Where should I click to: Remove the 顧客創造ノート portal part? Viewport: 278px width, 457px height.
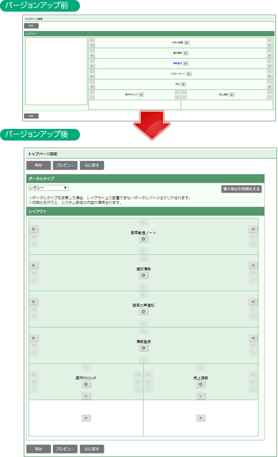(144, 239)
